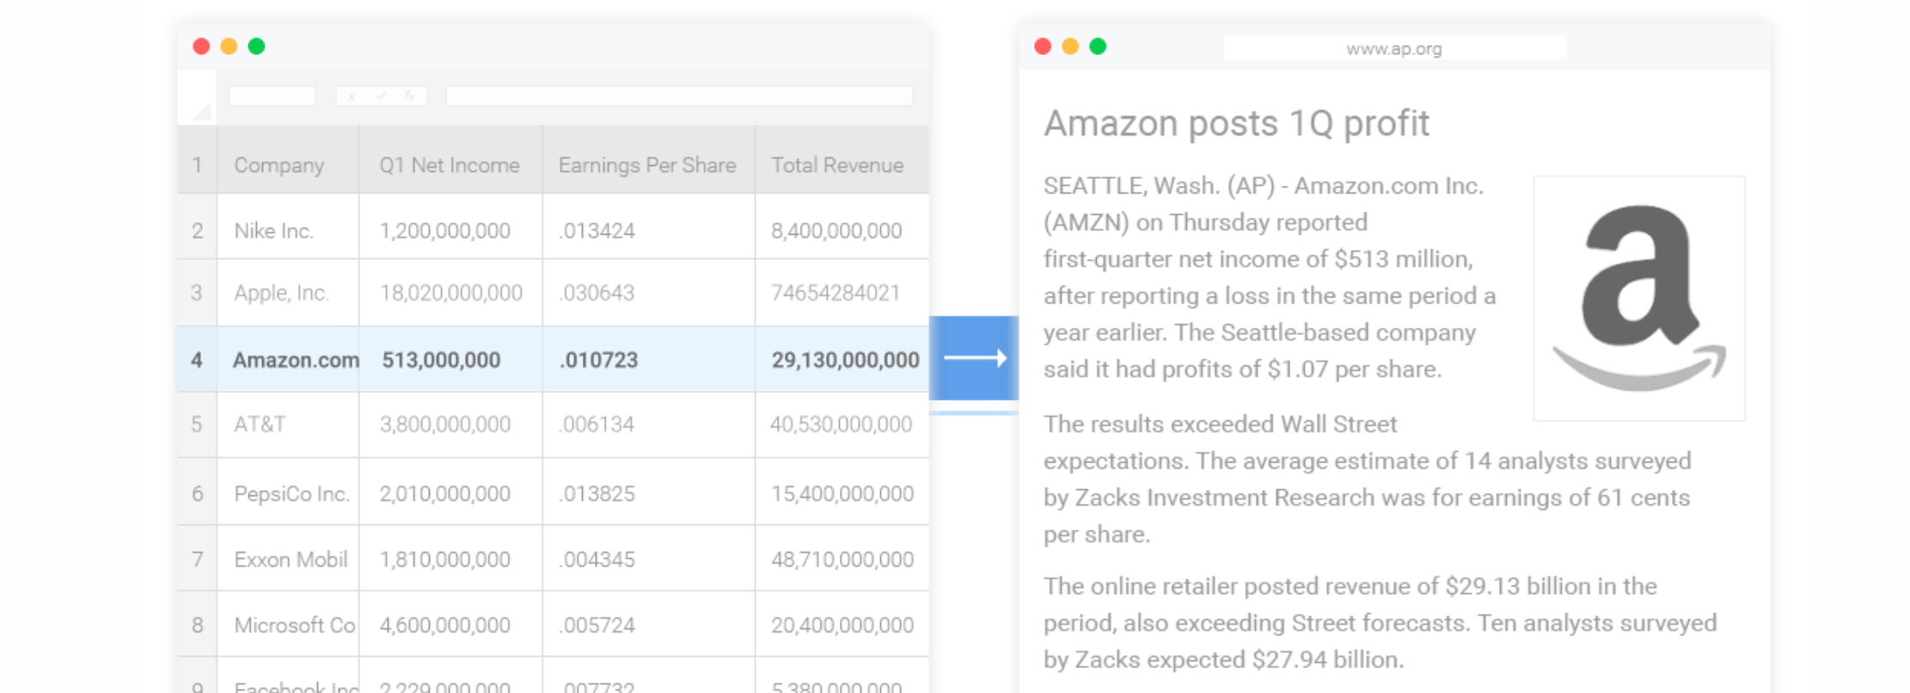Maximize the spreadsheet window with green button
The width and height of the screenshot is (1910, 693).
256,46
